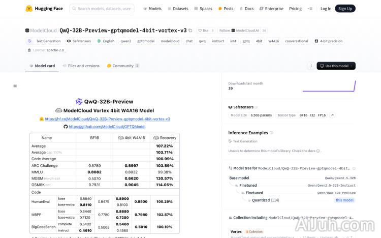The height and width of the screenshot is (238, 381).
Task: Click the downloads last month chart
Action: [x=329, y=87]
